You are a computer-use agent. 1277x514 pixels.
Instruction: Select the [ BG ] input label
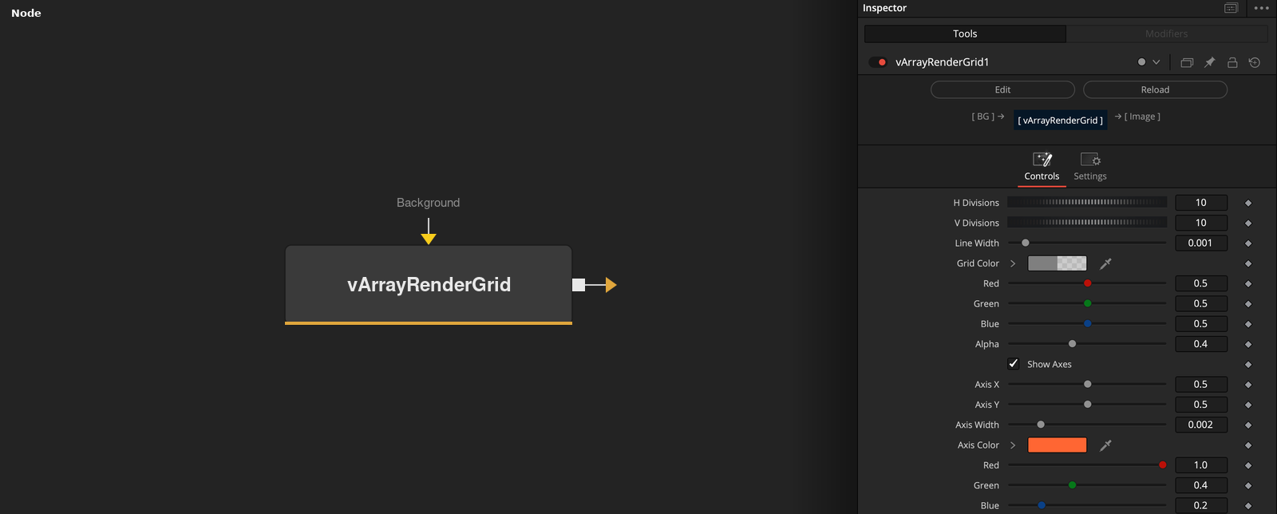(982, 117)
